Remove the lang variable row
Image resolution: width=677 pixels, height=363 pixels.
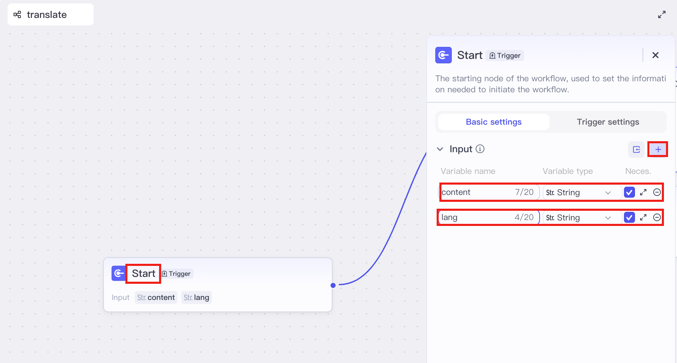coord(657,217)
